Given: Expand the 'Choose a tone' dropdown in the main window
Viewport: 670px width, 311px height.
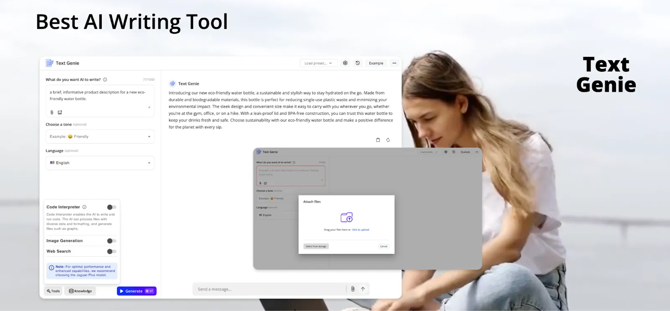Looking at the screenshot, I should (100, 137).
